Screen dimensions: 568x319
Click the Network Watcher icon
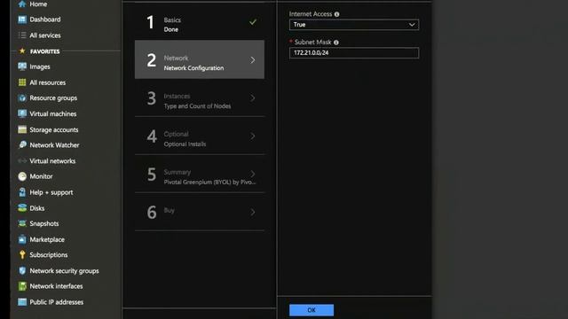[x=22, y=145]
